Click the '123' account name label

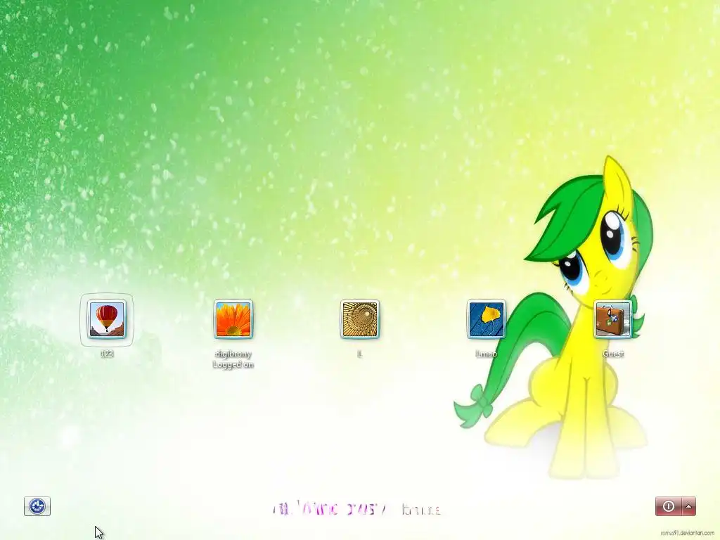107,354
